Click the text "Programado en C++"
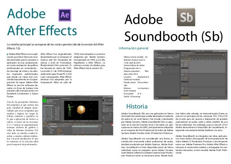 tap(133, 68)
